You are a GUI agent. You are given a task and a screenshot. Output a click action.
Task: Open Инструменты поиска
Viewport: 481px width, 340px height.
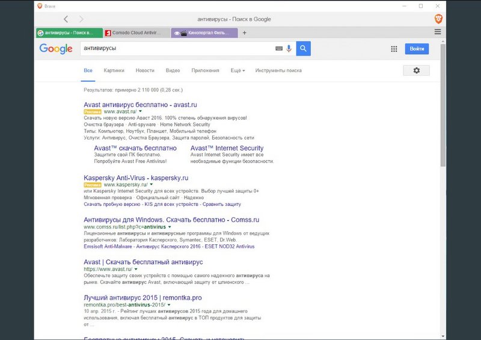coord(278,70)
